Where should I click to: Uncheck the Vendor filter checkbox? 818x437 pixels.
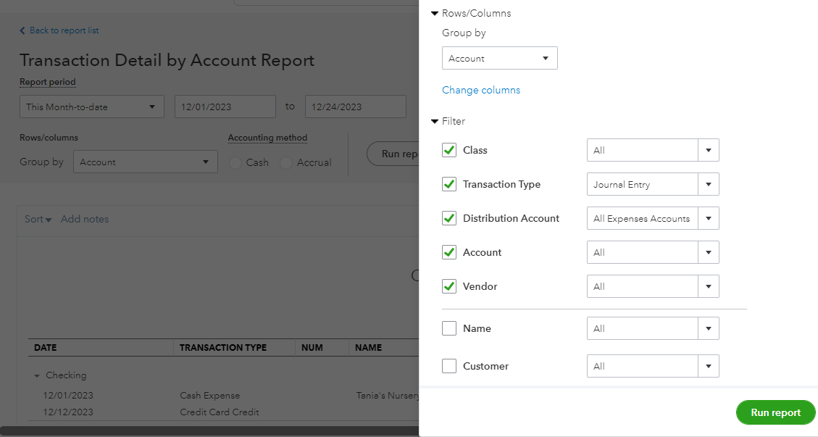point(449,286)
